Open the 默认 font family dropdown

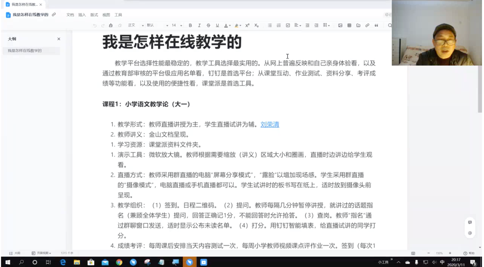157,26
